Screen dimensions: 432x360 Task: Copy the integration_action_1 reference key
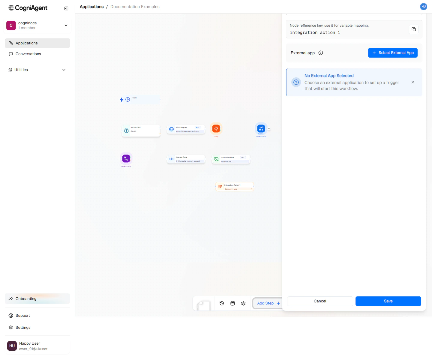tap(414, 29)
